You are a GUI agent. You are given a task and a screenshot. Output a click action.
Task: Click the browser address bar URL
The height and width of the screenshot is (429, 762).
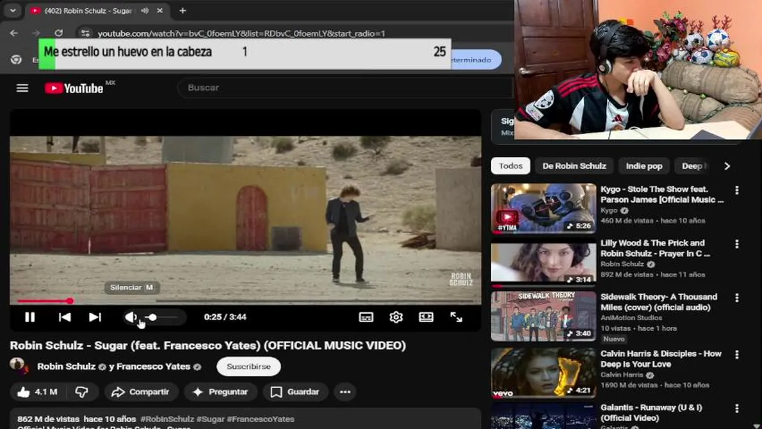pyautogui.click(x=241, y=34)
